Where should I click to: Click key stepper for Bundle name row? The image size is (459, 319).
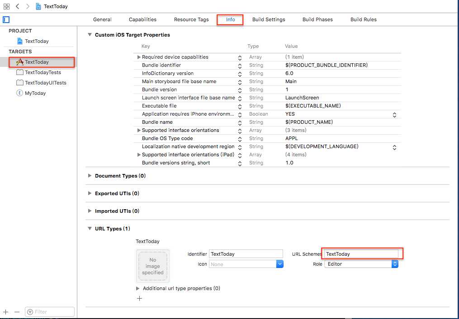click(240, 123)
